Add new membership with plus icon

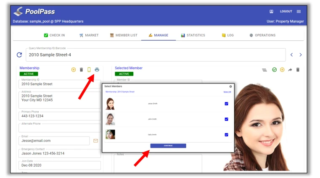(74, 70)
